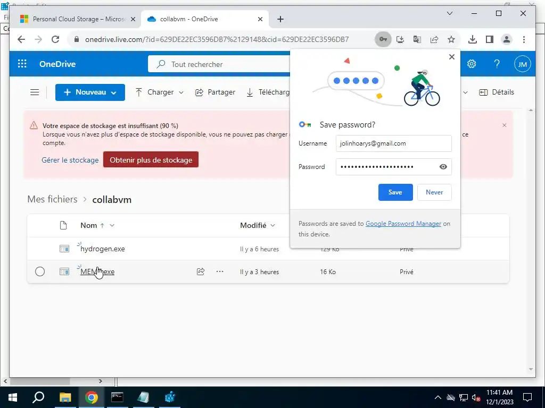545x408 pixels.
Task: Share the MEM.exe file icon
Action: click(201, 271)
